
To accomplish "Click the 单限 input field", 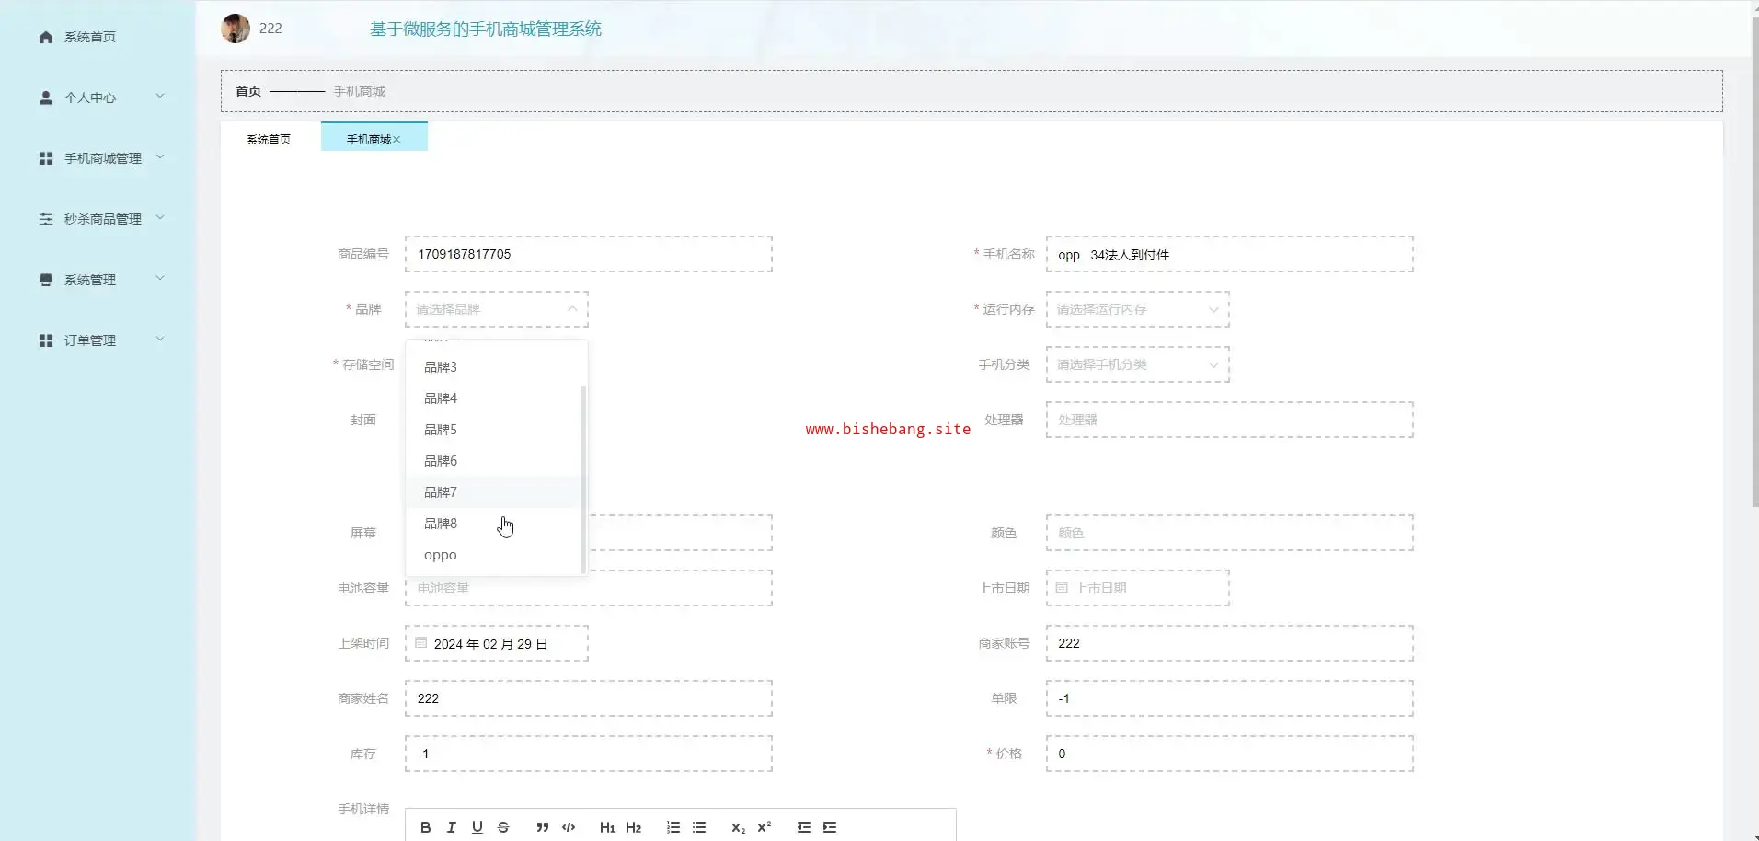I will [1229, 698].
